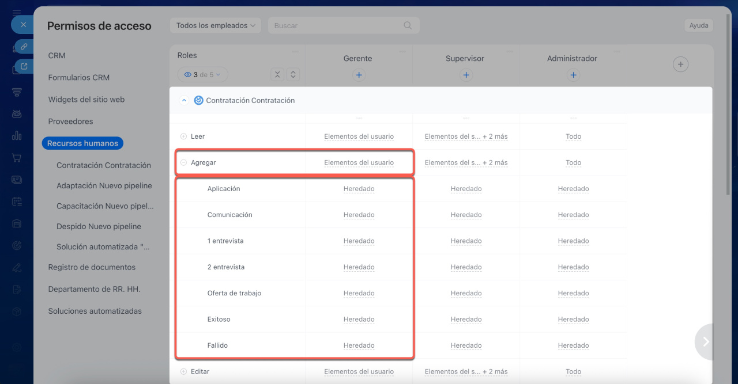Viewport: 738px width, 384px height.
Task: Copy link using the chain icon
Action: 24,46
